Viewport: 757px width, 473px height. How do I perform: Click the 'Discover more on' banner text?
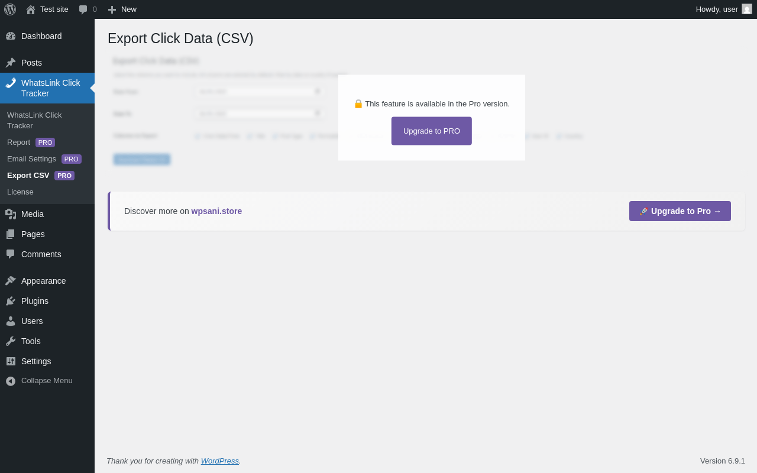tap(157, 211)
